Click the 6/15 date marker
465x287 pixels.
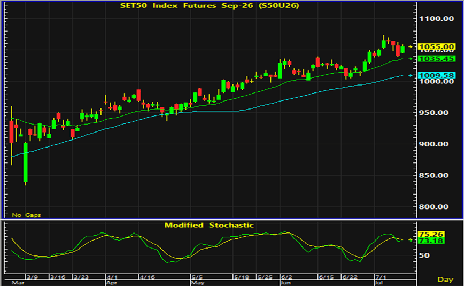pos(326,277)
